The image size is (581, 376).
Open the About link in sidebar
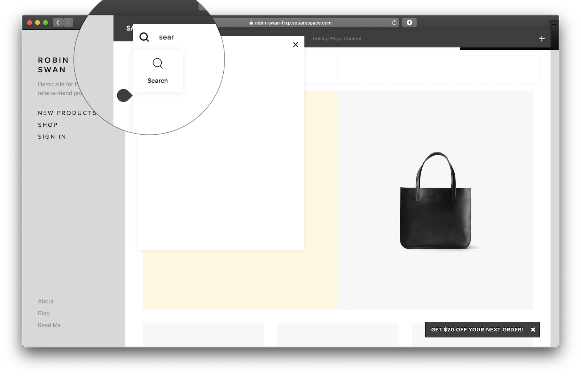pos(46,301)
